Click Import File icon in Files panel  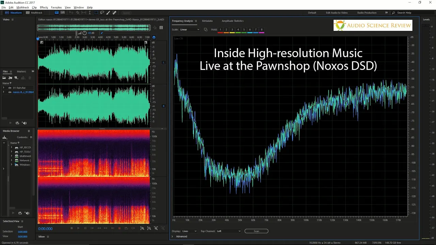coord(10,78)
